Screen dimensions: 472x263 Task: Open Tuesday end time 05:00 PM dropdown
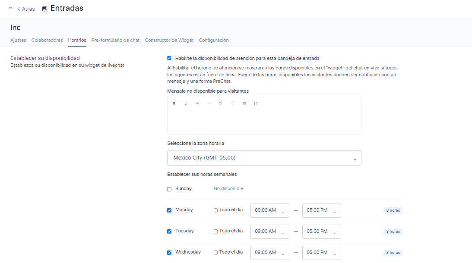tap(321, 232)
